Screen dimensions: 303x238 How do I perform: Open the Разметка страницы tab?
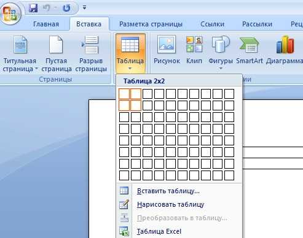(x=151, y=24)
